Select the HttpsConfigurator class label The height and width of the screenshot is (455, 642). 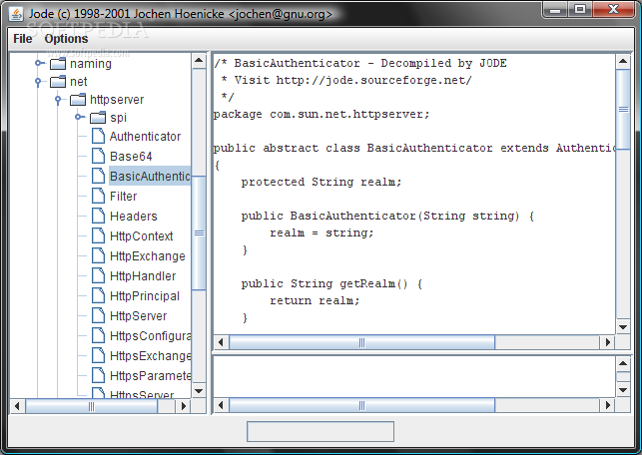(150, 336)
